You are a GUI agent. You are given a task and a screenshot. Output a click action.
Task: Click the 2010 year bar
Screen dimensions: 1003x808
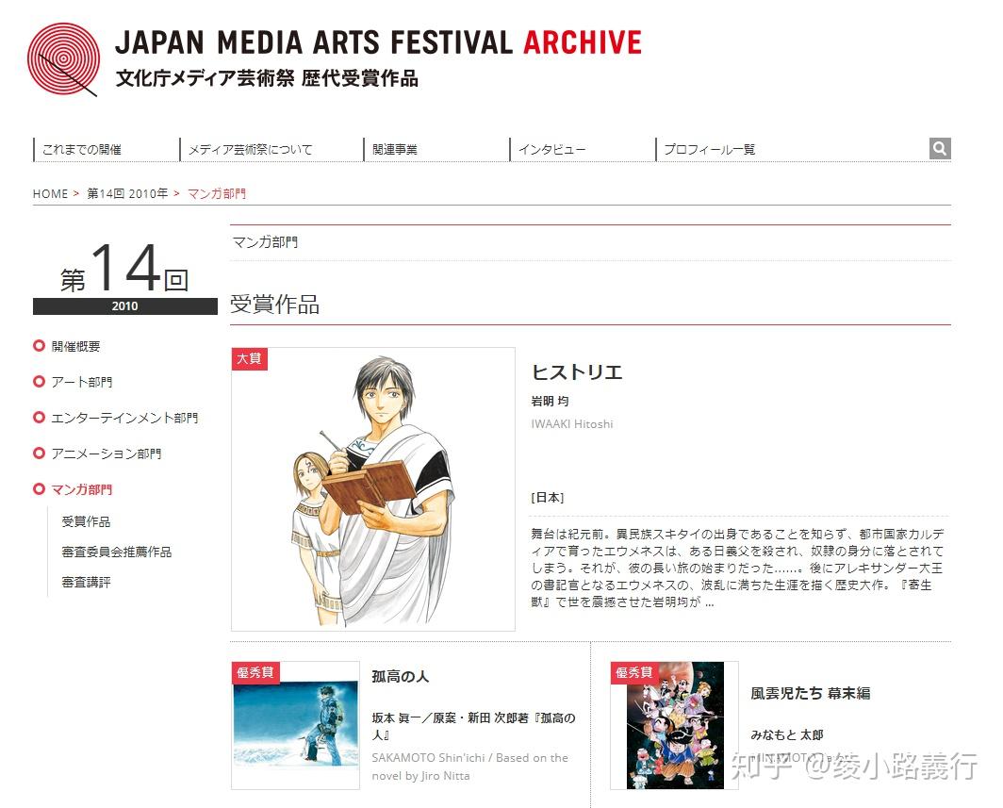pyautogui.click(x=124, y=305)
